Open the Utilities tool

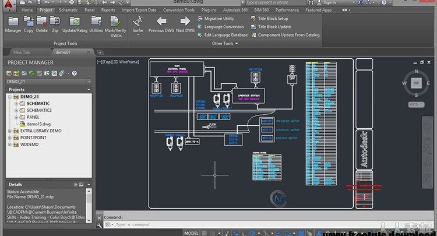[x=96, y=24]
